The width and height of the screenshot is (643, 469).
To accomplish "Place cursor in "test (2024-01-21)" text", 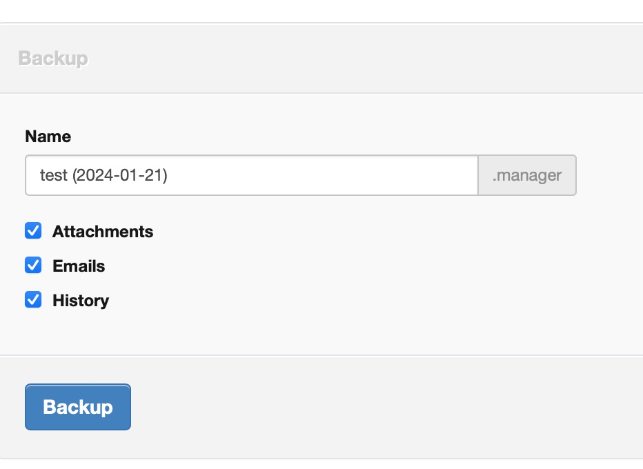I will click(103, 175).
